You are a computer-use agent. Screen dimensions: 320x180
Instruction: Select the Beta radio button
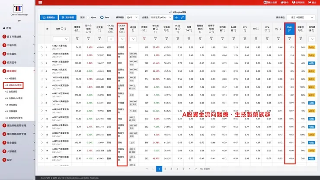102,18
